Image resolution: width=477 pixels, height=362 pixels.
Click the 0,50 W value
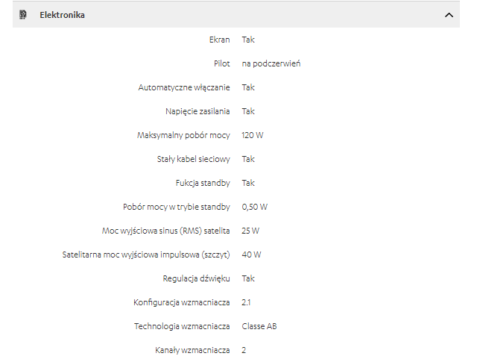pos(254,207)
